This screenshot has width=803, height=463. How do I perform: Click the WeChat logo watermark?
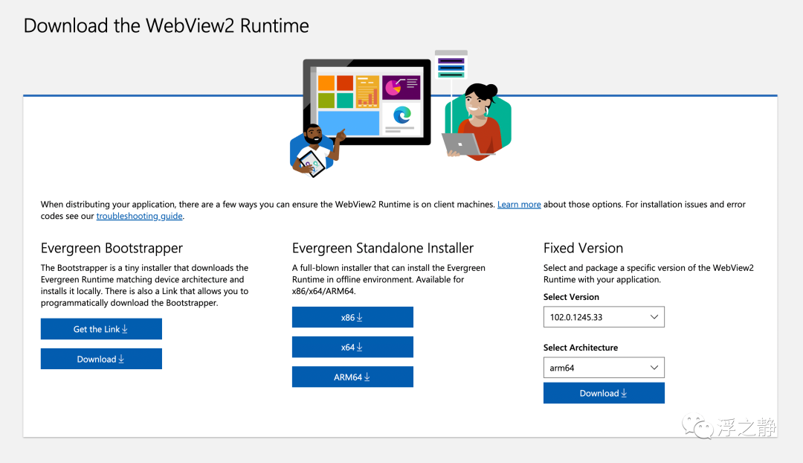pos(697,427)
